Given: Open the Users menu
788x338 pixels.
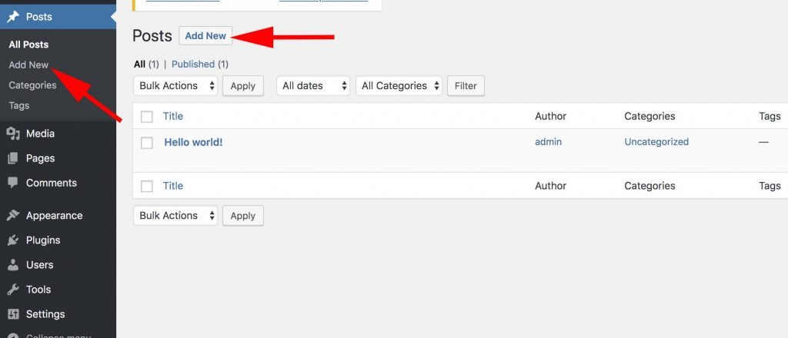Looking at the screenshot, I should pos(40,264).
